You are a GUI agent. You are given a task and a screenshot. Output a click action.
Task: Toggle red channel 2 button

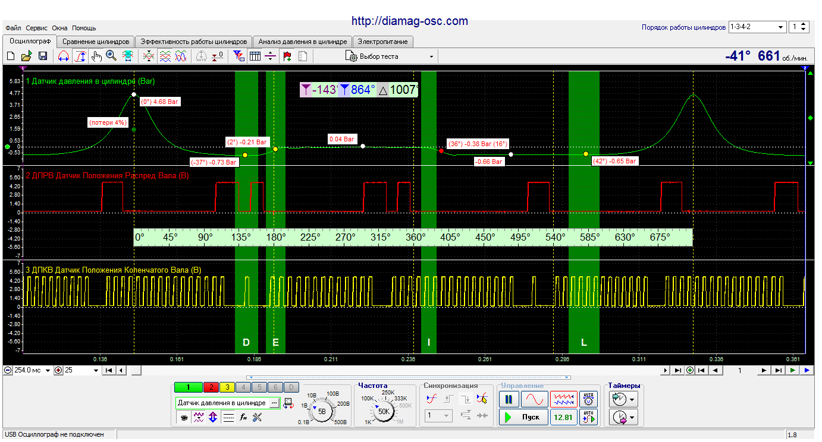tap(211, 387)
